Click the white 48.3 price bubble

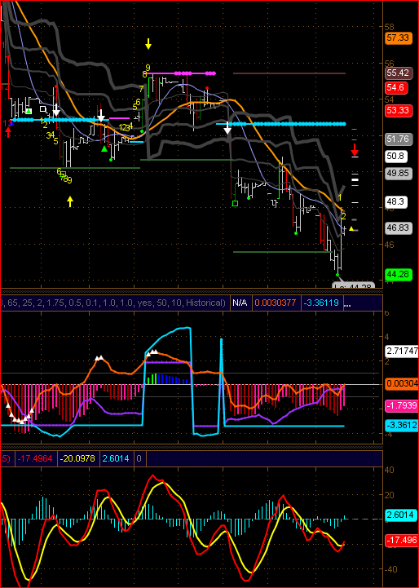(396, 202)
